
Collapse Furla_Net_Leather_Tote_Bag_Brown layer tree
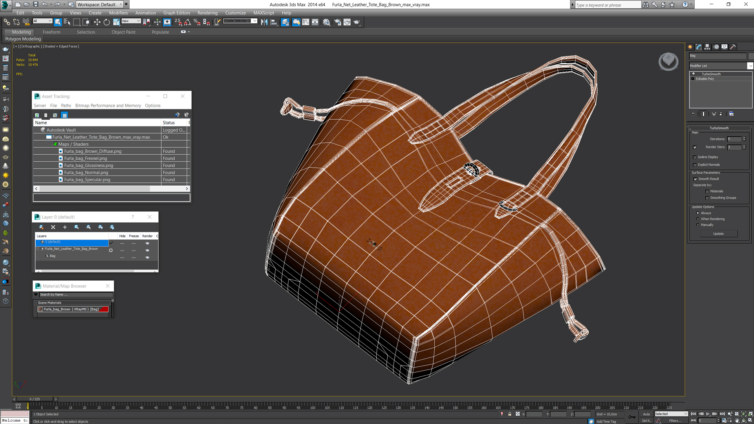(38, 249)
